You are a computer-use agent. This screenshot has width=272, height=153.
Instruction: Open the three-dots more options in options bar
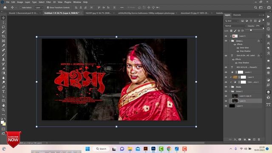pyautogui.click(x=122, y=8)
